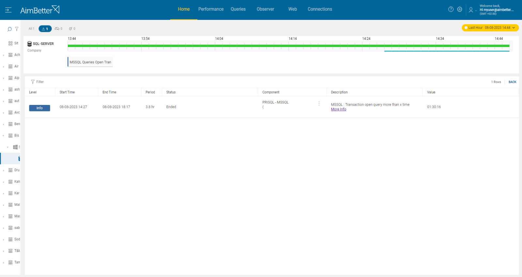522x277 pixels.
Task: Select the Dru company icon
Action: pos(10,170)
